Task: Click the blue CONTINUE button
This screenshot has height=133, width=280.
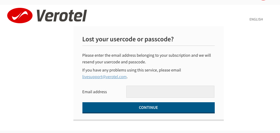Action: click(x=148, y=108)
